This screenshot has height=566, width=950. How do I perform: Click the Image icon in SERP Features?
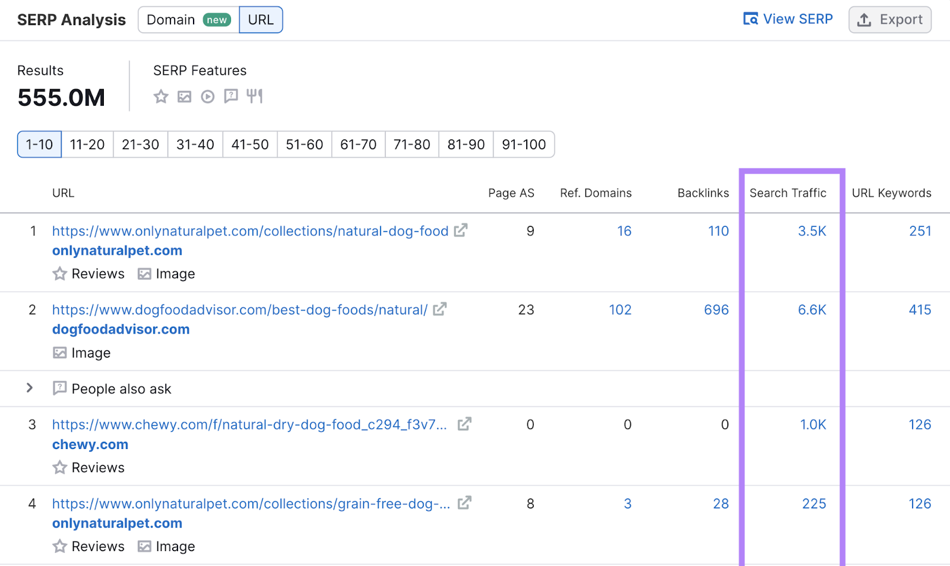185,96
